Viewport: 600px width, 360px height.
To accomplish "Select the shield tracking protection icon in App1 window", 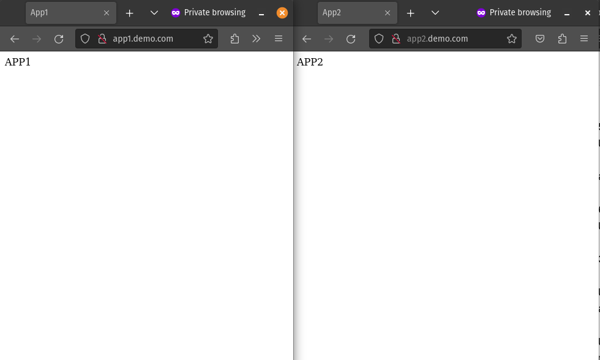I will pyautogui.click(x=84, y=39).
